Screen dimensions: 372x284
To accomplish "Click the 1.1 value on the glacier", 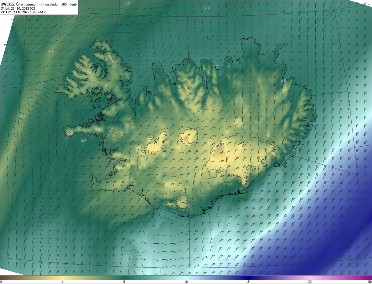I will point(153,147).
